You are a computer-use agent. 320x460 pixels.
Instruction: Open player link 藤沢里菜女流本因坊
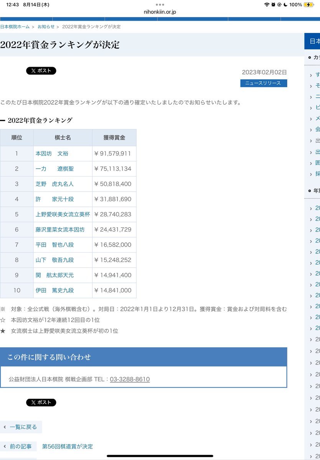click(x=60, y=230)
